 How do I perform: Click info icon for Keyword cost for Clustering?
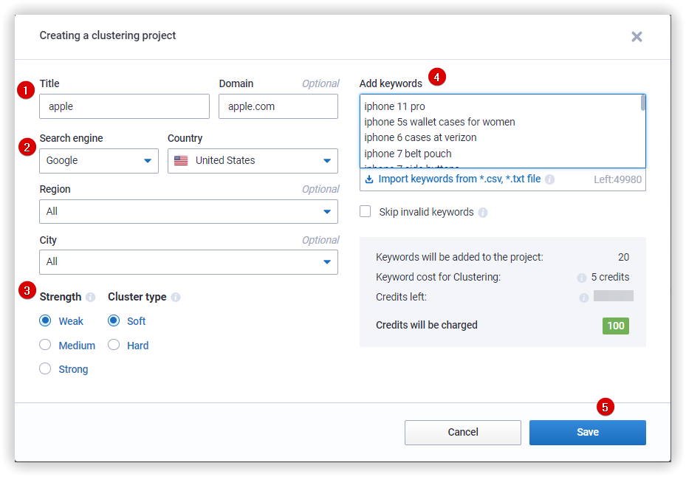click(x=581, y=278)
